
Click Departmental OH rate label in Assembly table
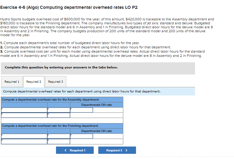coord(96,105)
